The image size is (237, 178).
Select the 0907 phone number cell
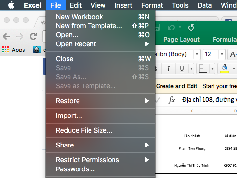pos(228,165)
